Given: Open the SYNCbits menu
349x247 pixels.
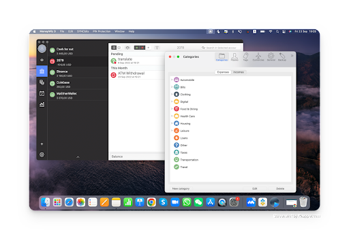Looking at the screenshot, I should point(82,31).
